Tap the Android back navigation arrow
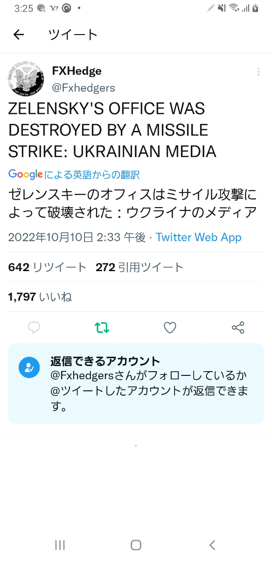Viewport: 272px width, 561px height. pyautogui.click(x=212, y=545)
